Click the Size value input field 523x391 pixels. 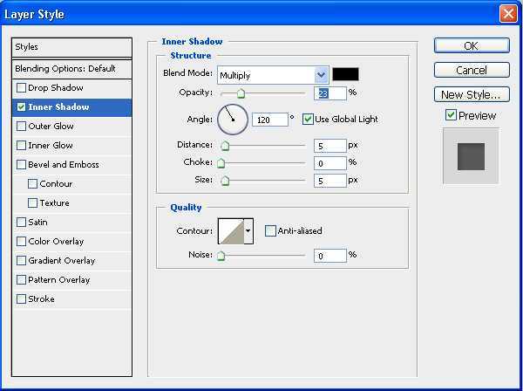(x=329, y=181)
